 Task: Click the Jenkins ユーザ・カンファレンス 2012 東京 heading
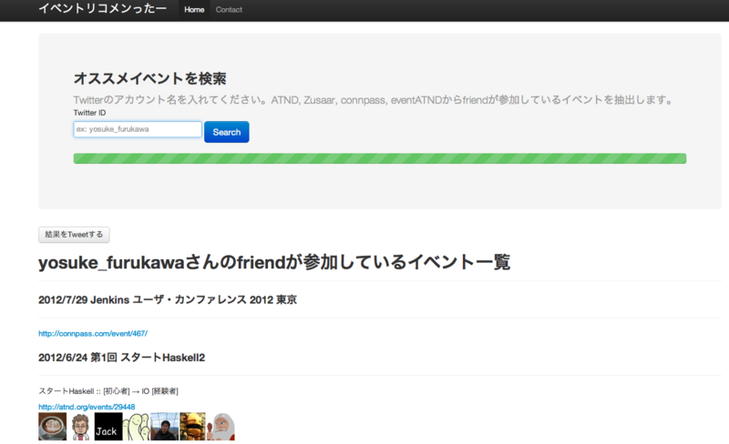coord(168,300)
